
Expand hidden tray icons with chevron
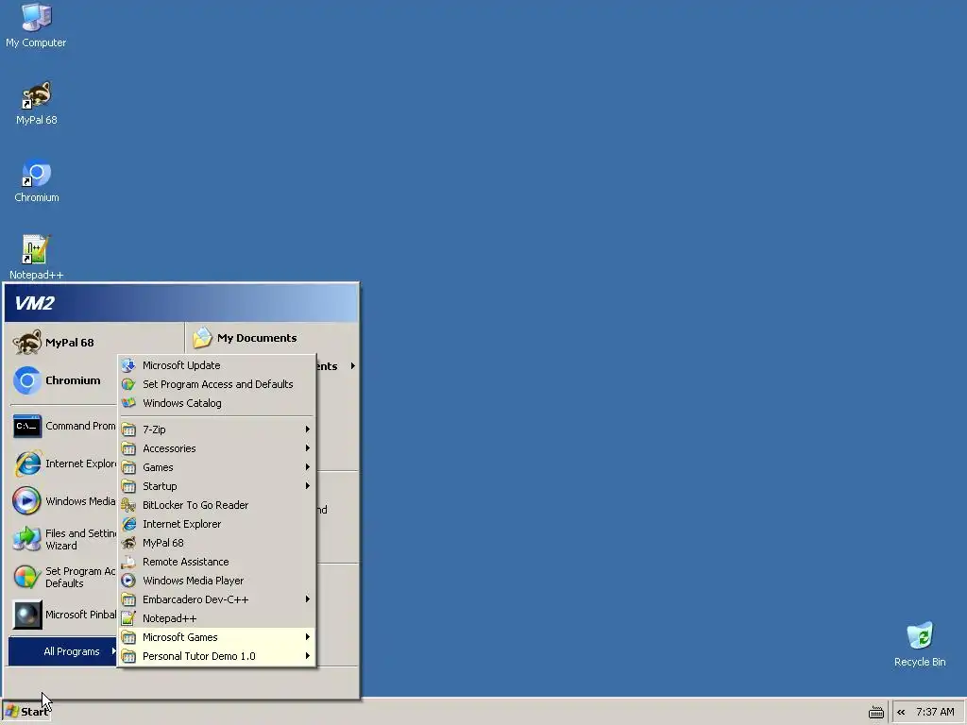(901, 712)
